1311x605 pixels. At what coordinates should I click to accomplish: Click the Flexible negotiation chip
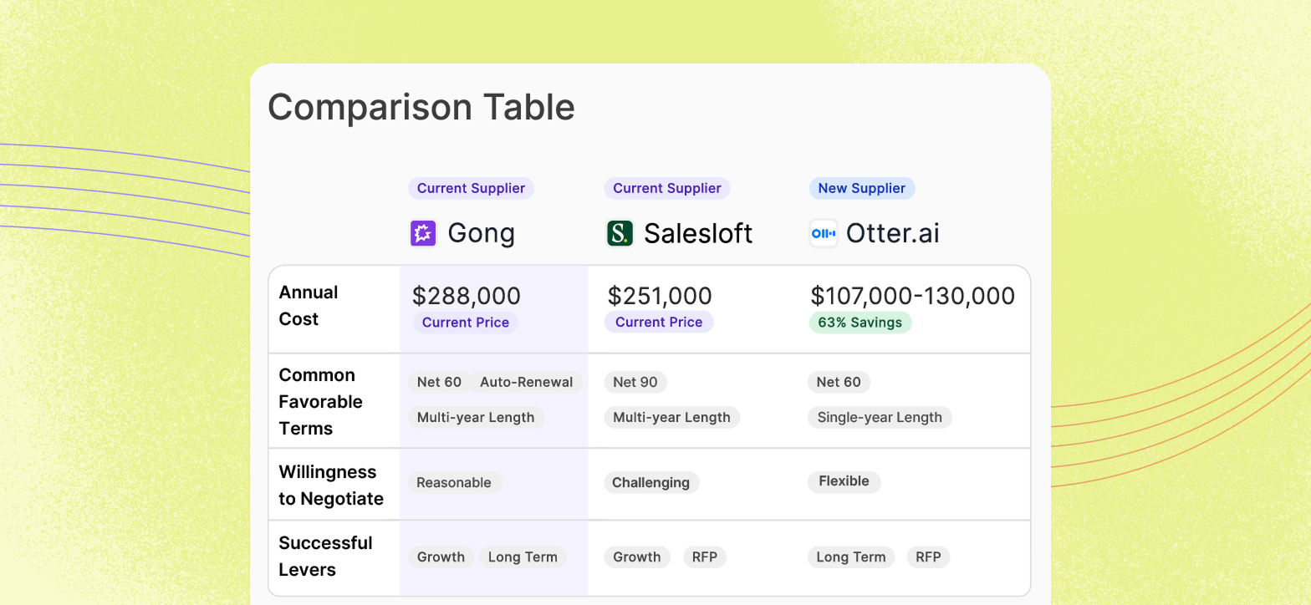844,481
